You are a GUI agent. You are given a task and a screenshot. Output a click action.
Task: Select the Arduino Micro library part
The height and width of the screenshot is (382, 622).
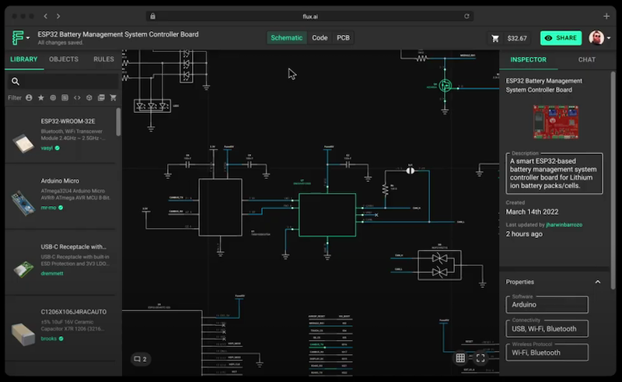tap(61, 197)
